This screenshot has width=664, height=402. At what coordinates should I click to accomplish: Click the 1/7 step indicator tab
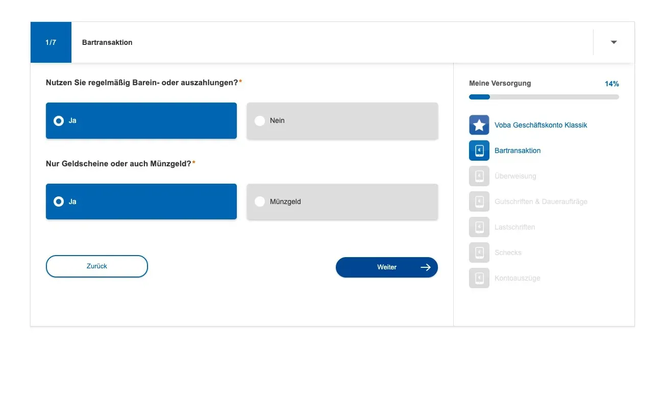coord(51,42)
